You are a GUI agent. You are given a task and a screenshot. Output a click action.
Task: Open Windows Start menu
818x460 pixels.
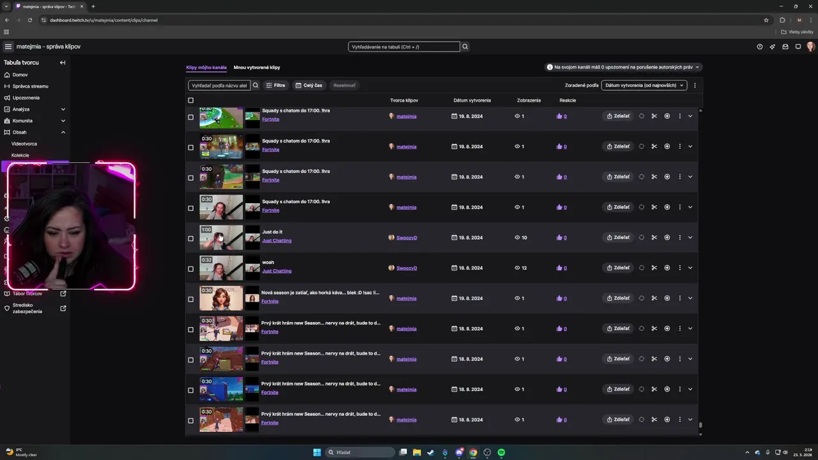tap(317, 452)
